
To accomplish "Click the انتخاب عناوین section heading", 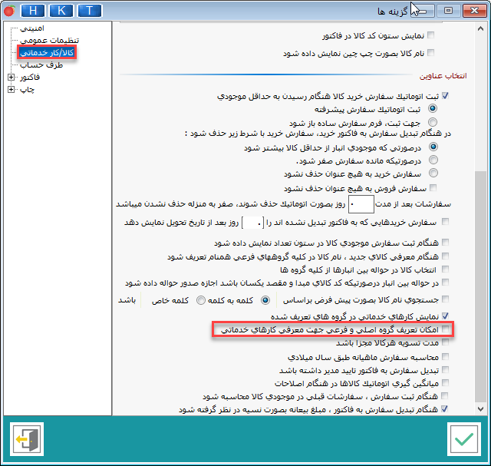I will (x=443, y=76).
